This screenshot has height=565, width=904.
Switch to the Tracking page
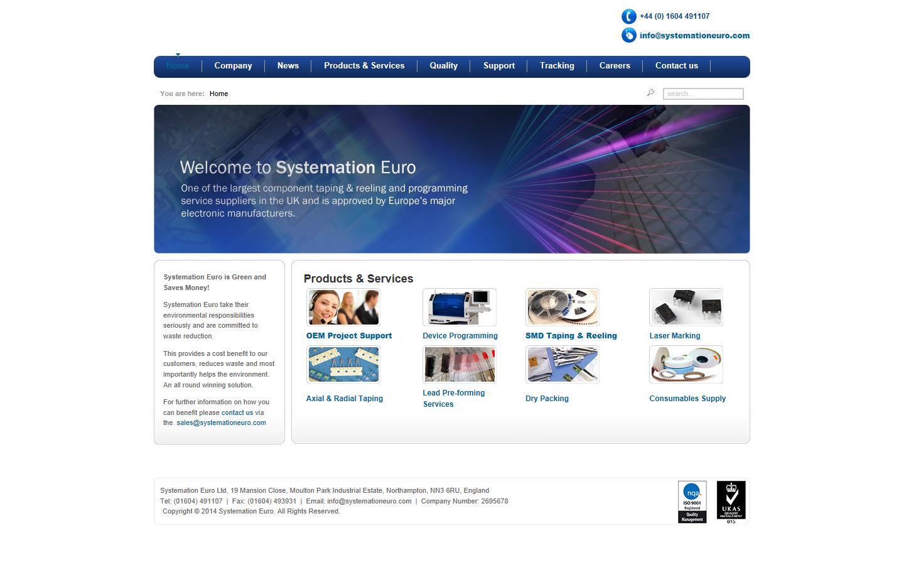[556, 65]
